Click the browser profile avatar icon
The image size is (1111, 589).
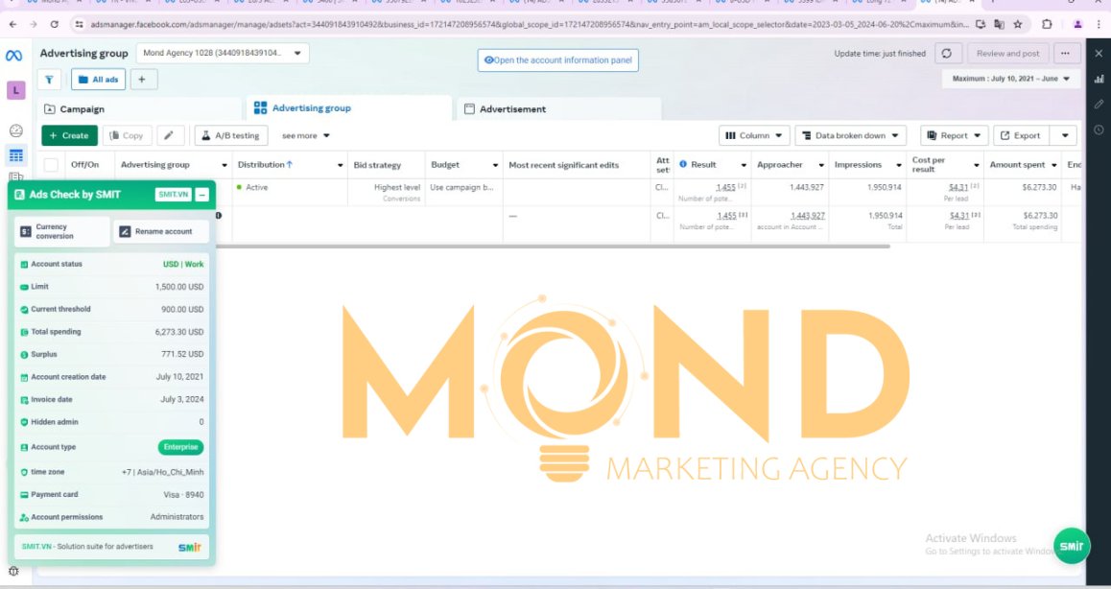click(x=1077, y=24)
